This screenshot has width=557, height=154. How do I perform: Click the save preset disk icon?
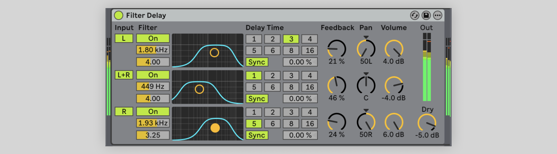click(x=426, y=15)
